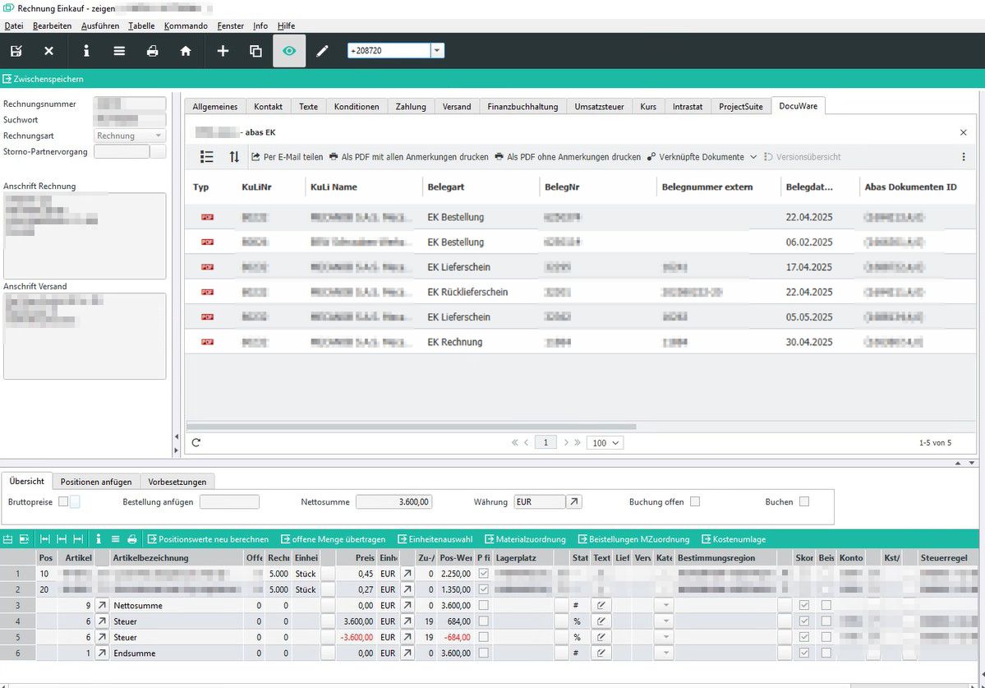Open the Datei menu
Viewport: 985px width, 688px height.
coord(14,25)
